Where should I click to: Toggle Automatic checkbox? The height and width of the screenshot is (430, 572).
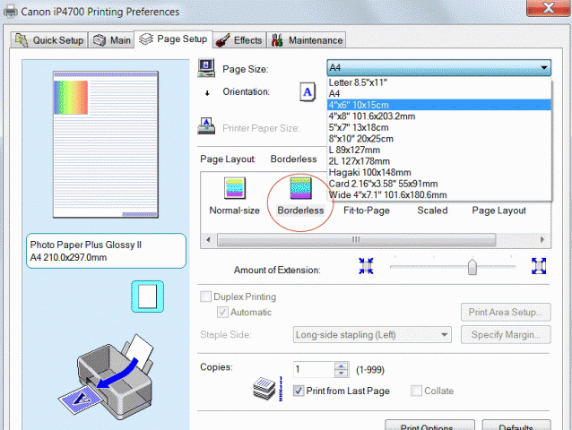[x=222, y=313]
